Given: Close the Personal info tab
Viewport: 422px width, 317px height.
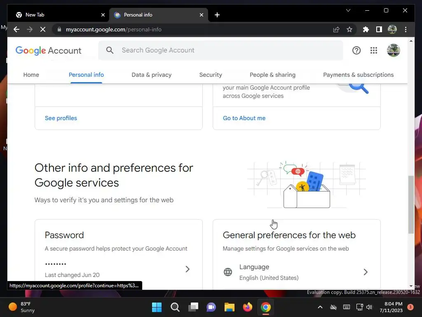Looking at the screenshot, I should (x=201, y=15).
